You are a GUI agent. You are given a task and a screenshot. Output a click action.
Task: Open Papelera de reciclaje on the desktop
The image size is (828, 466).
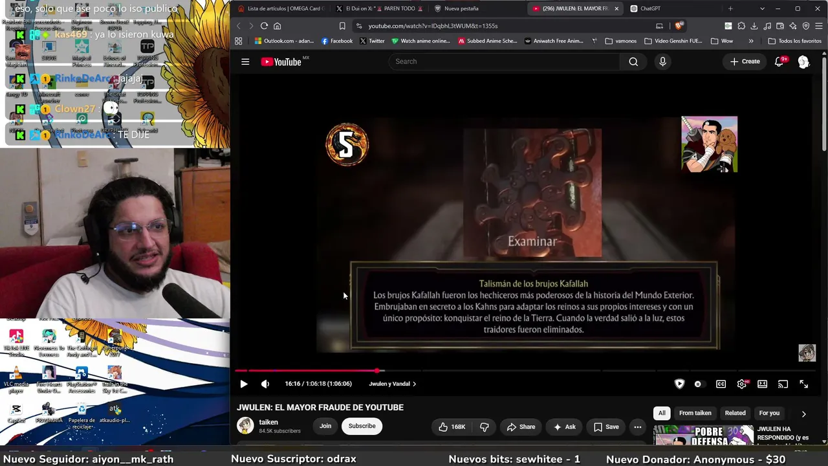point(82,416)
